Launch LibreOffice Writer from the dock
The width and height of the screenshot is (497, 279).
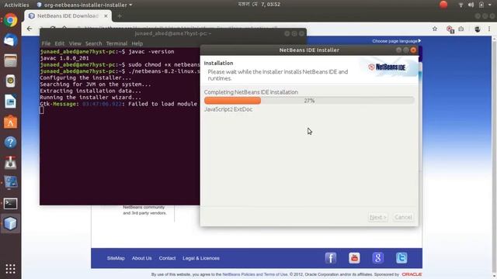(x=10, y=102)
